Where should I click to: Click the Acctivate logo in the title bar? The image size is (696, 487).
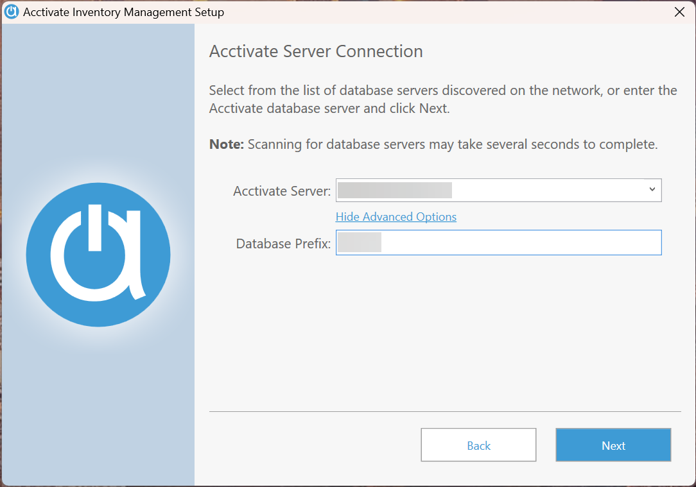click(11, 12)
